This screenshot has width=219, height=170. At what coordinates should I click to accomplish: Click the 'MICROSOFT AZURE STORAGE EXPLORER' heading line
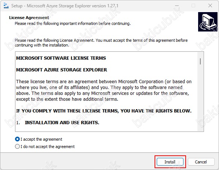(x=62, y=70)
